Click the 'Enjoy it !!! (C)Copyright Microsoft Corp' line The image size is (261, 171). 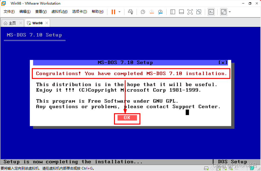118,90
